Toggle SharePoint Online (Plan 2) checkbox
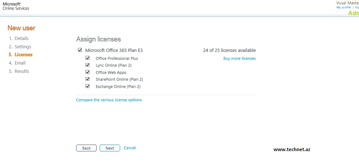The height and width of the screenshot is (168, 359). click(87, 79)
